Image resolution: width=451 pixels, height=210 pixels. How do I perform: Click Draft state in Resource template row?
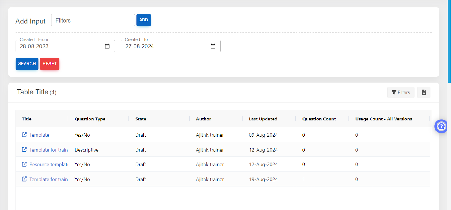[x=141, y=165]
